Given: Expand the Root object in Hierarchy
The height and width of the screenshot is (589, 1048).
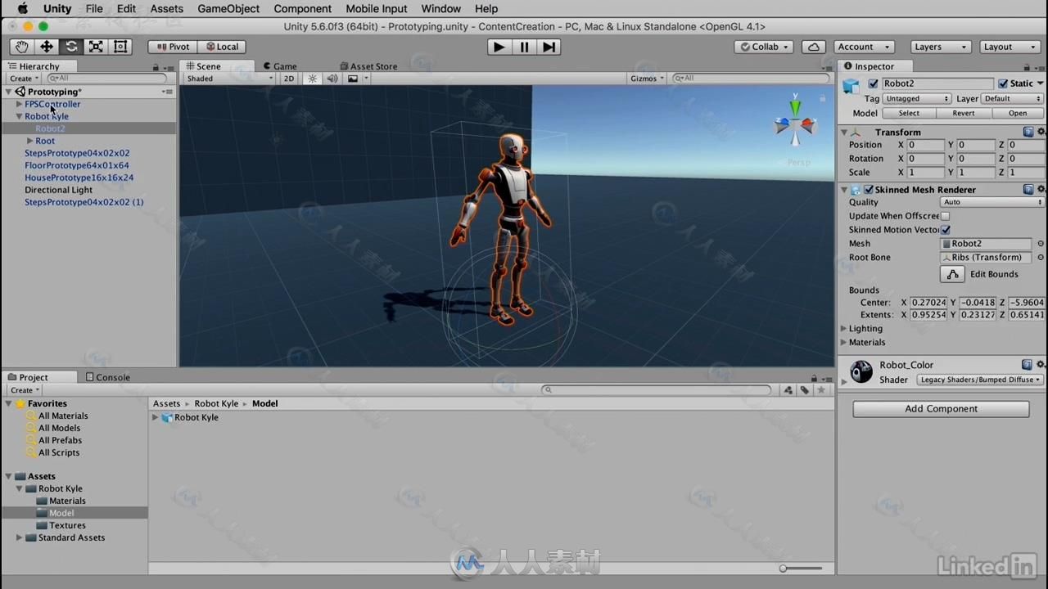Looking at the screenshot, I should point(29,141).
